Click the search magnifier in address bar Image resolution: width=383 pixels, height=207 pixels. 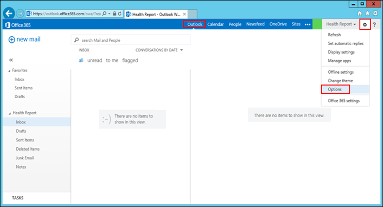coord(105,14)
